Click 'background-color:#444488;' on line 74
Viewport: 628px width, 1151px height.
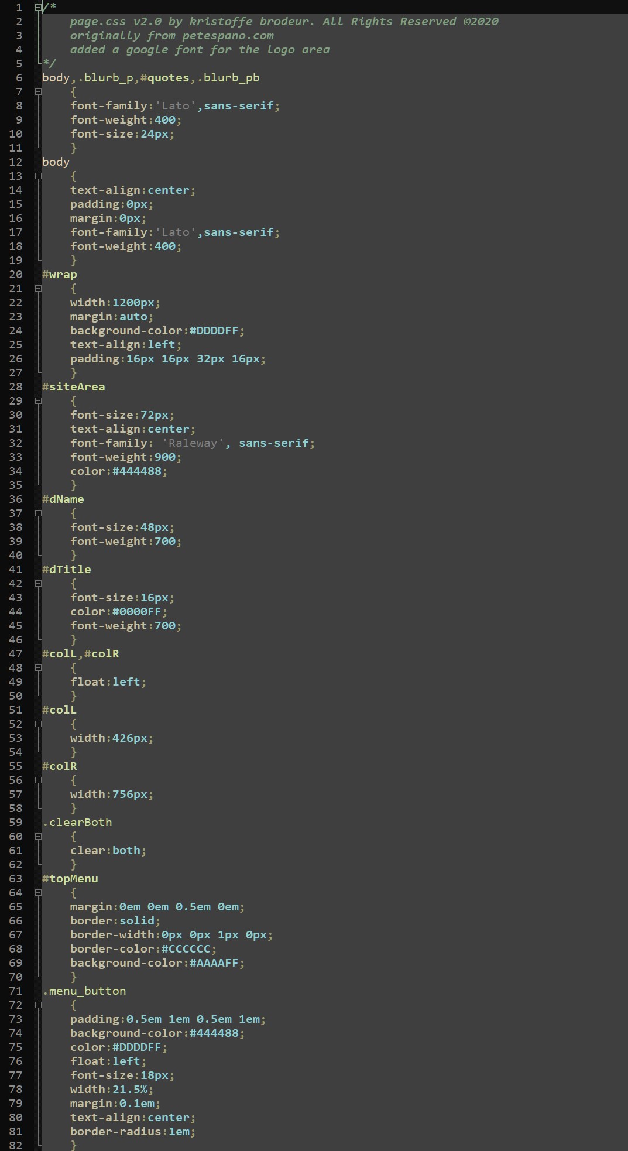[x=157, y=1033]
